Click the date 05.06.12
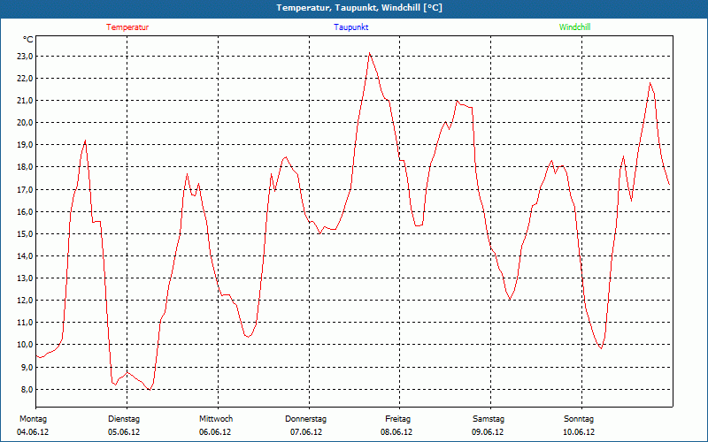The image size is (708, 442). pyautogui.click(x=124, y=432)
